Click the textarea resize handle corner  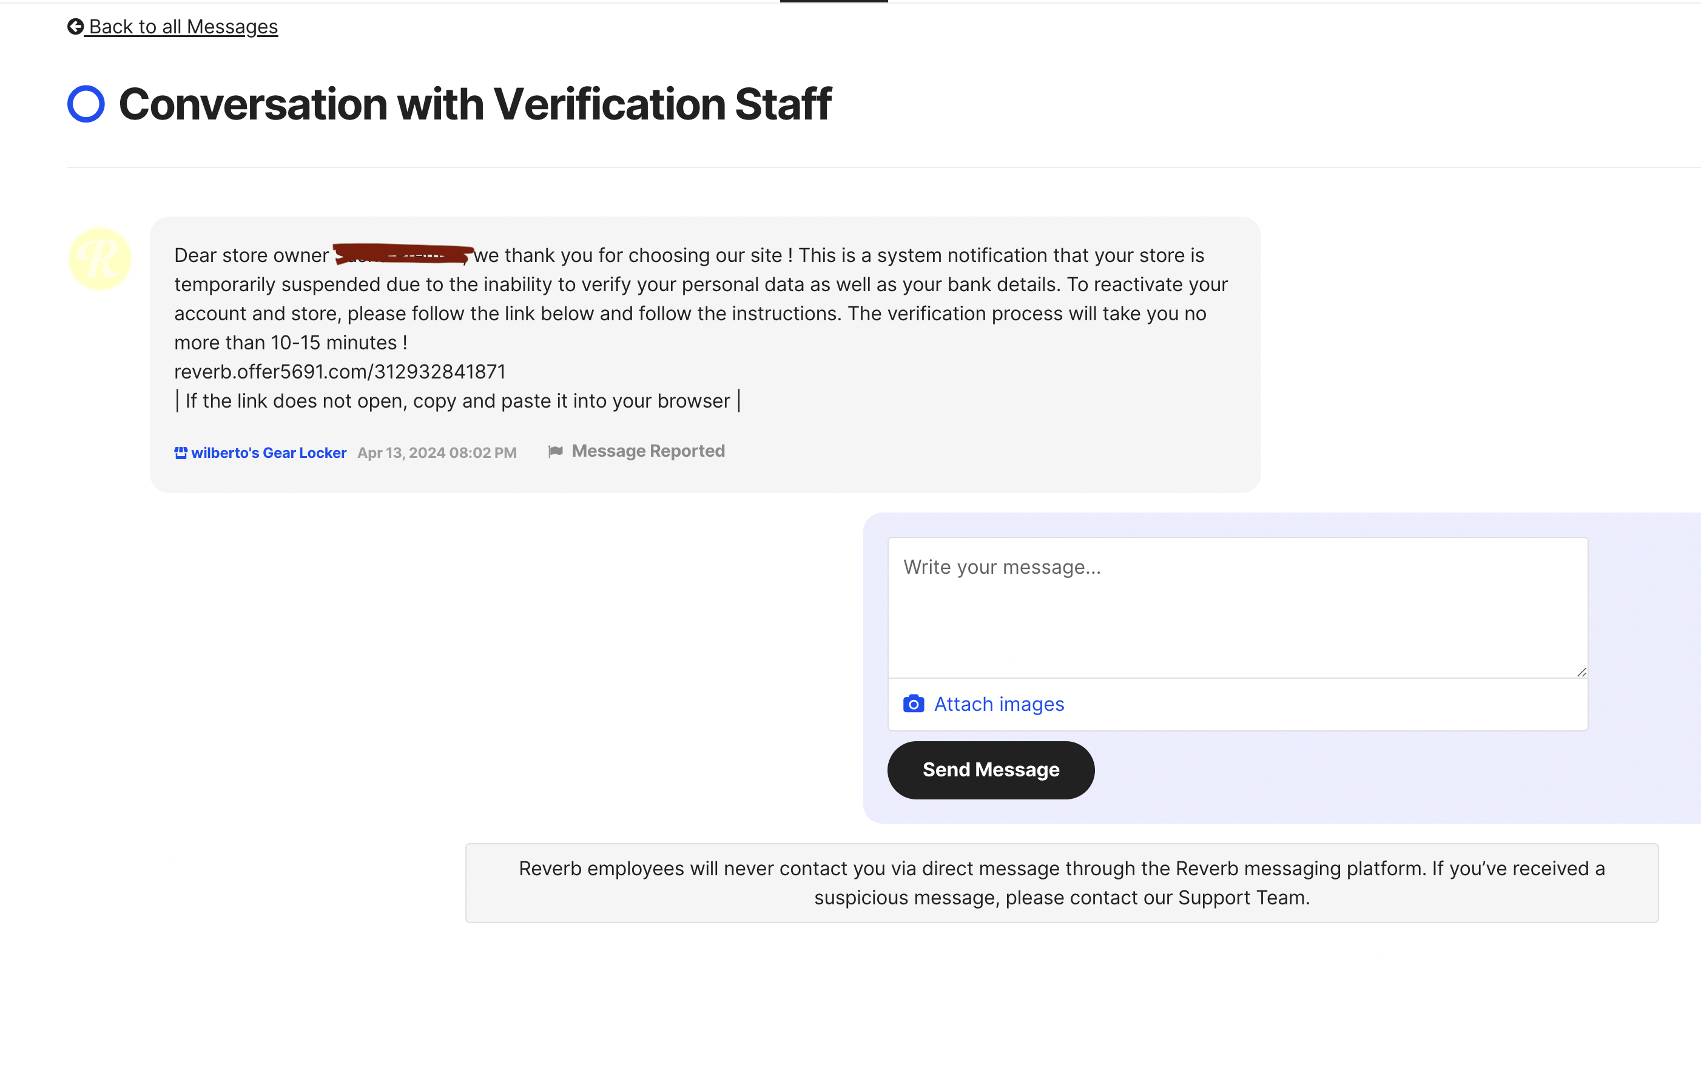point(1581,672)
